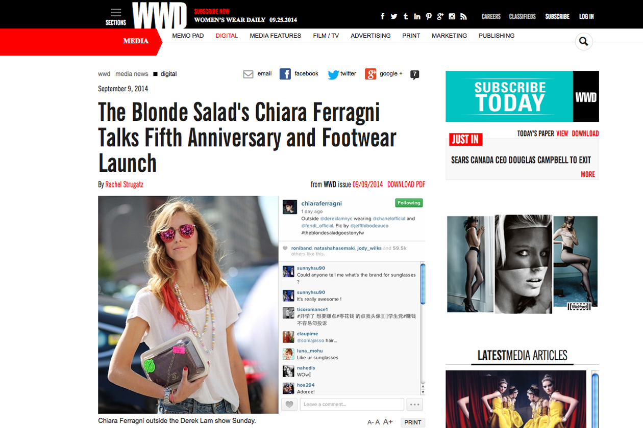This screenshot has height=428, width=643.
Task: Toggle the green Following button
Action: pyautogui.click(x=409, y=203)
